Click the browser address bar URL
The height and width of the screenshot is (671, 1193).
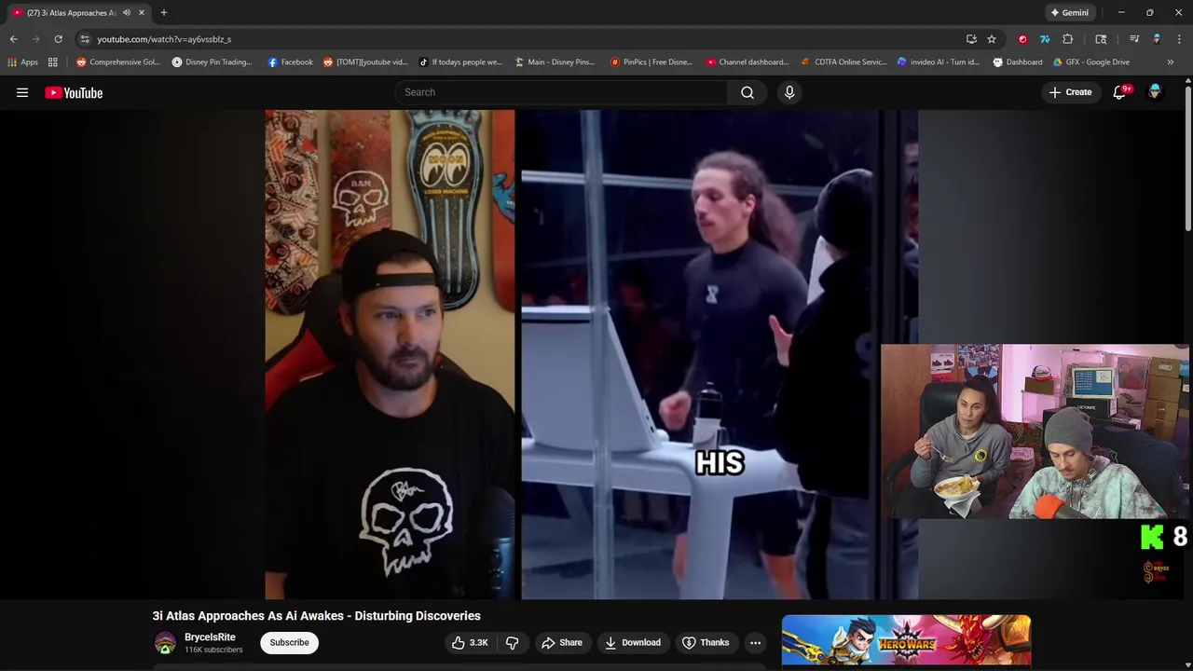[164, 39]
